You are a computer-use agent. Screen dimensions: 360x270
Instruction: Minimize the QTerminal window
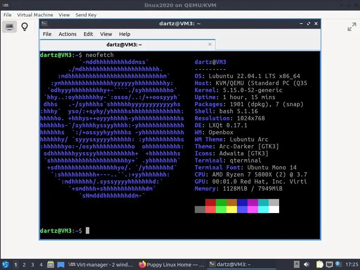click(x=301, y=24)
